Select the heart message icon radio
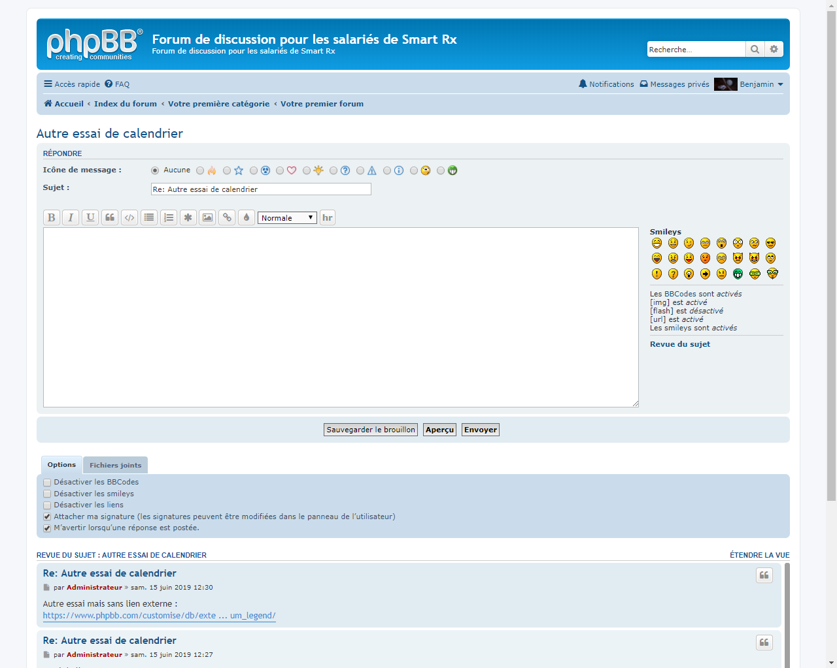Viewport: 837px width, 668px height. (x=280, y=170)
